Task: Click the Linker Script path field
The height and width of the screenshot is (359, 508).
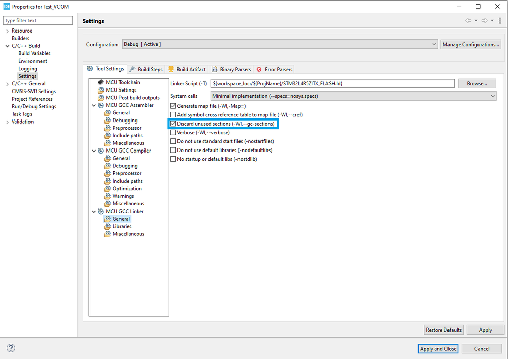Action: pyautogui.click(x=333, y=83)
